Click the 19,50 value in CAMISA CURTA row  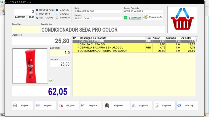(162, 44)
